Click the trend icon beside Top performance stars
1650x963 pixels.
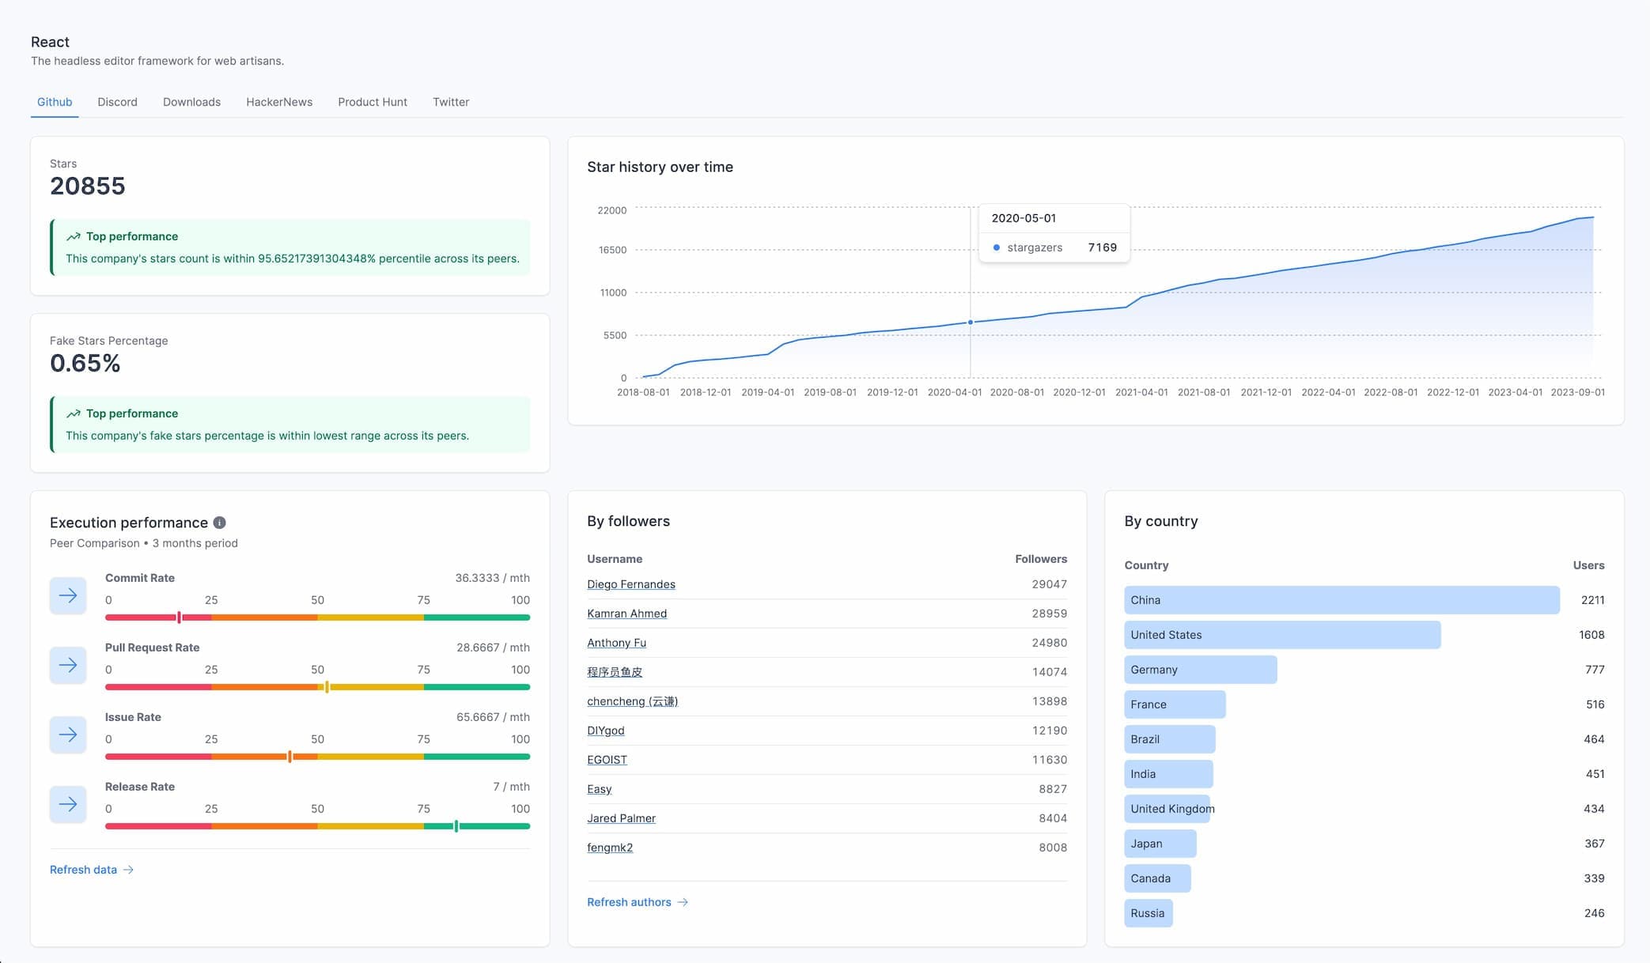click(74, 236)
